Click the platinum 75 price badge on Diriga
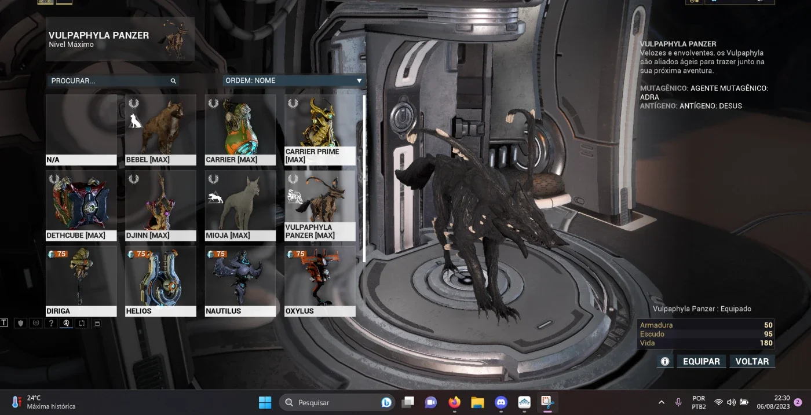Viewport: 811px width, 415px height. point(58,254)
